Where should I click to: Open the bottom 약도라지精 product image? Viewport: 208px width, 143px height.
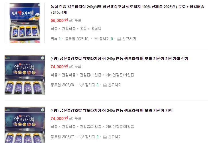pos(25,125)
